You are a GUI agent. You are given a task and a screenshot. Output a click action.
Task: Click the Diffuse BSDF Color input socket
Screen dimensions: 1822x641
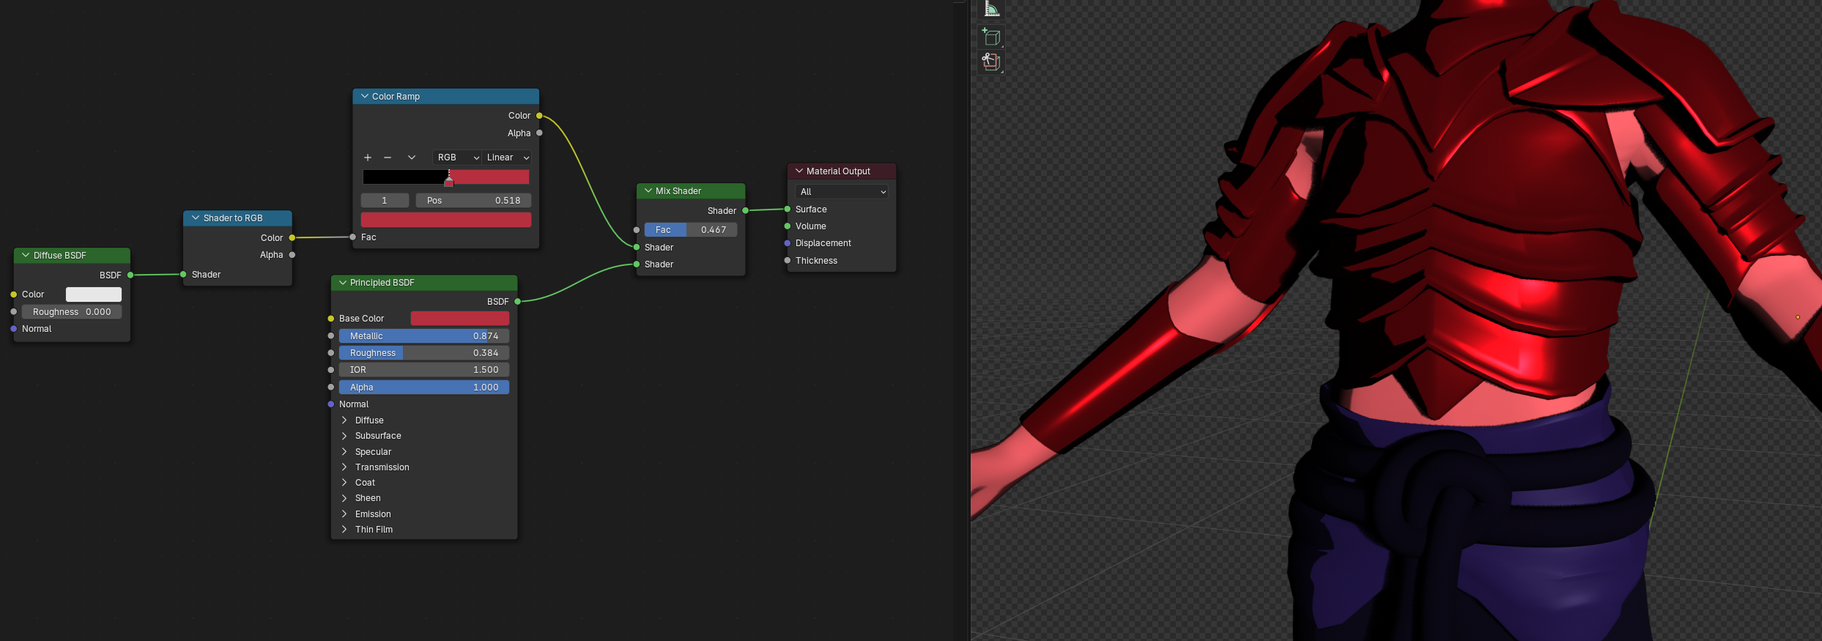14,294
